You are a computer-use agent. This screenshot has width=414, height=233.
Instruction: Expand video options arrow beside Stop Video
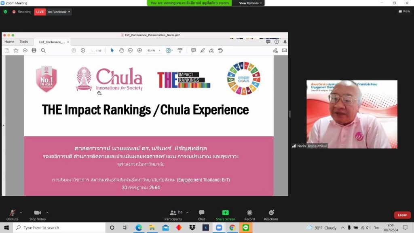coord(47,212)
